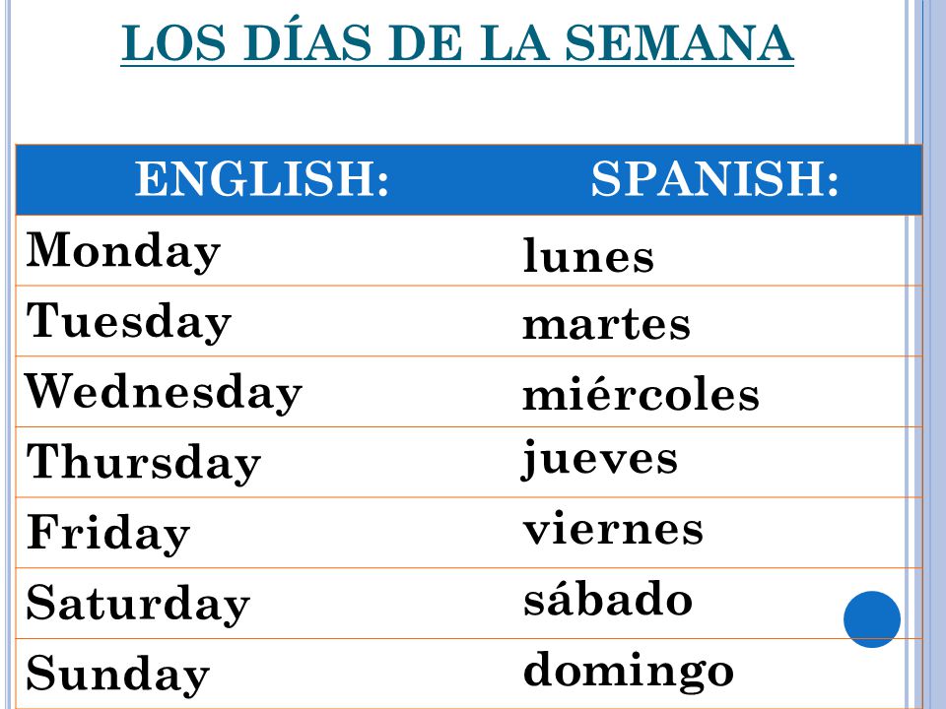Image resolution: width=946 pixels, height=709 pixels.
Task: Click the title LOS DÍAS DE LA SEMANA
Action: 457,43
